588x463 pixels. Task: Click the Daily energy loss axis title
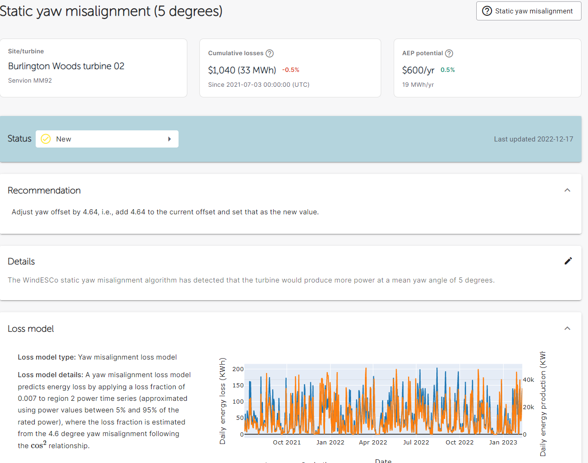[x=223, y=401]
